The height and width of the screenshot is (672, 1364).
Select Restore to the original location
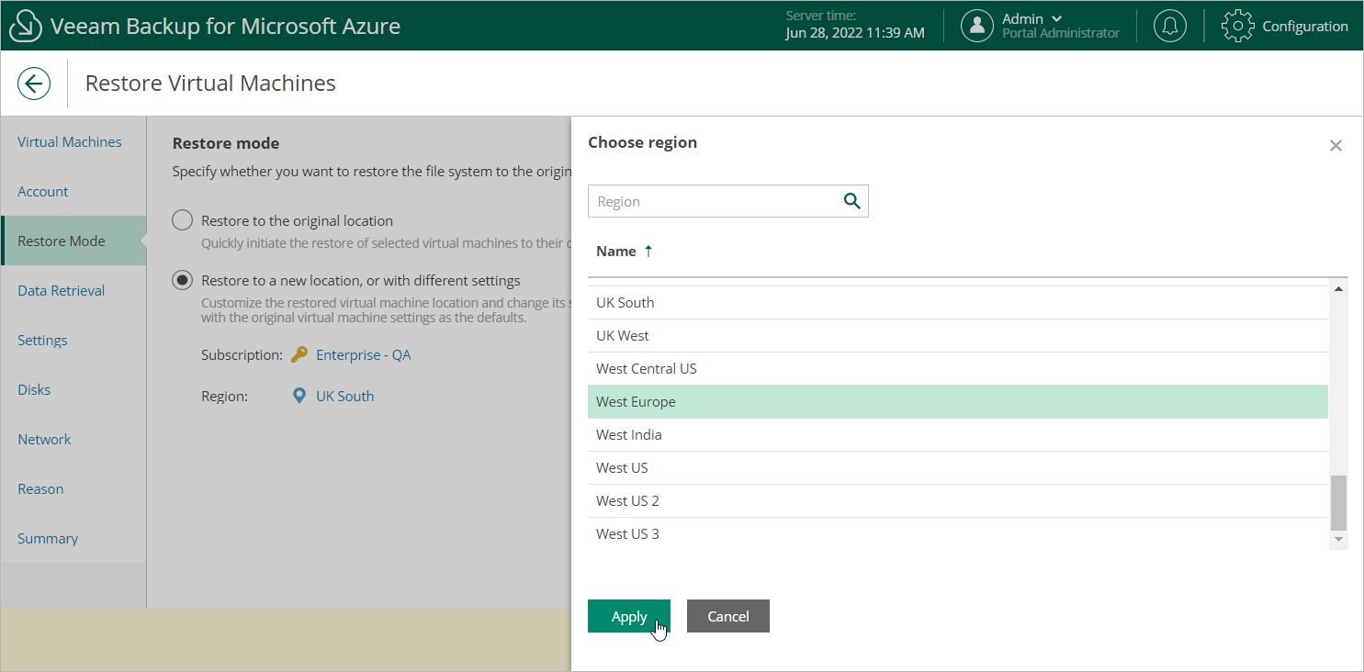click(183, 220)
